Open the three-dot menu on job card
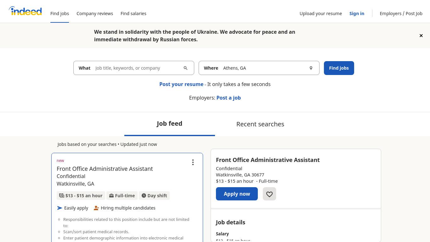 [193, 162]
